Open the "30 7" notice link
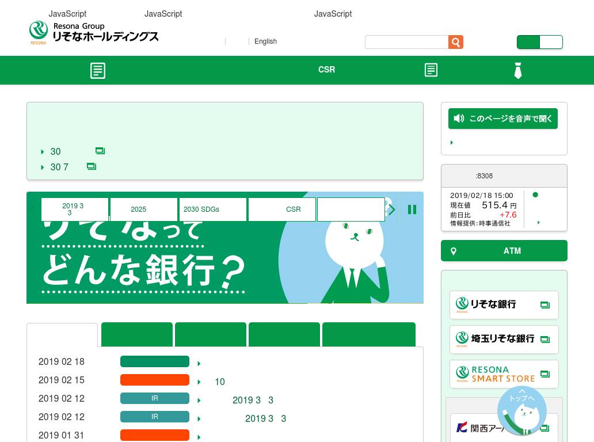Viewport: 594px width, 442px height. (59, 167)
